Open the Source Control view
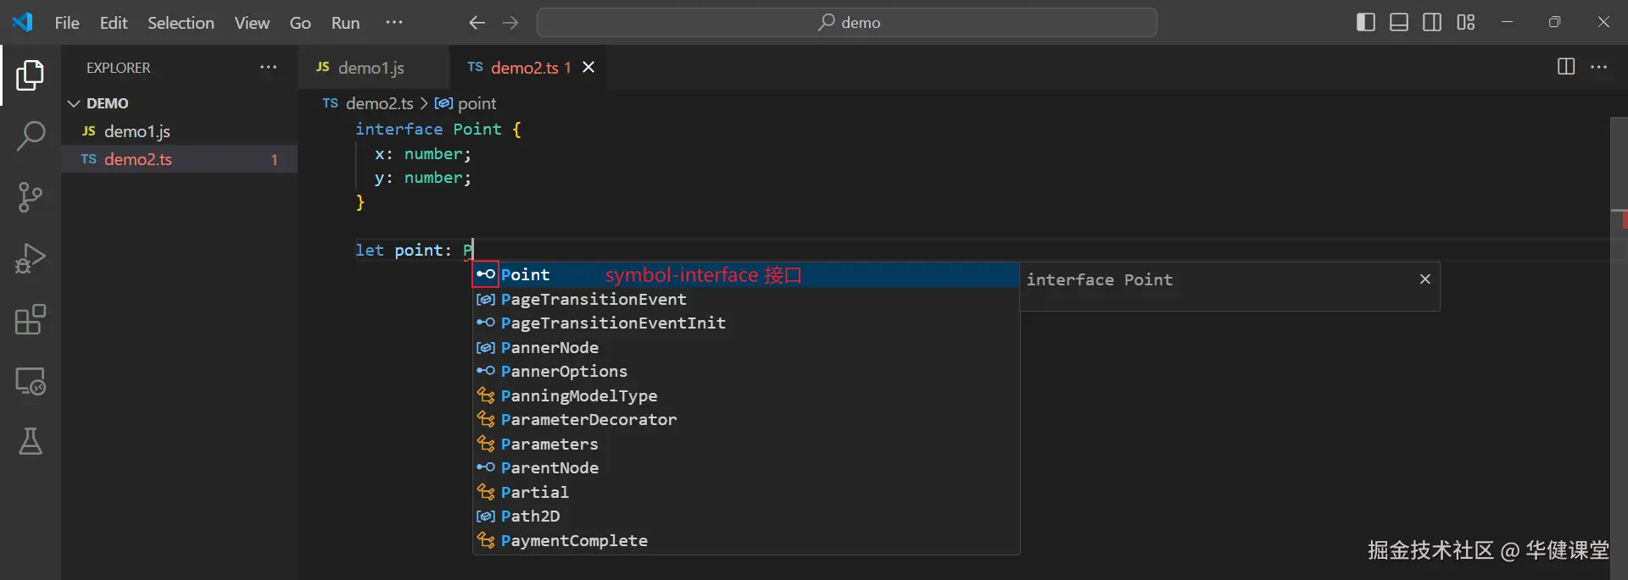 tap(31, 197)
